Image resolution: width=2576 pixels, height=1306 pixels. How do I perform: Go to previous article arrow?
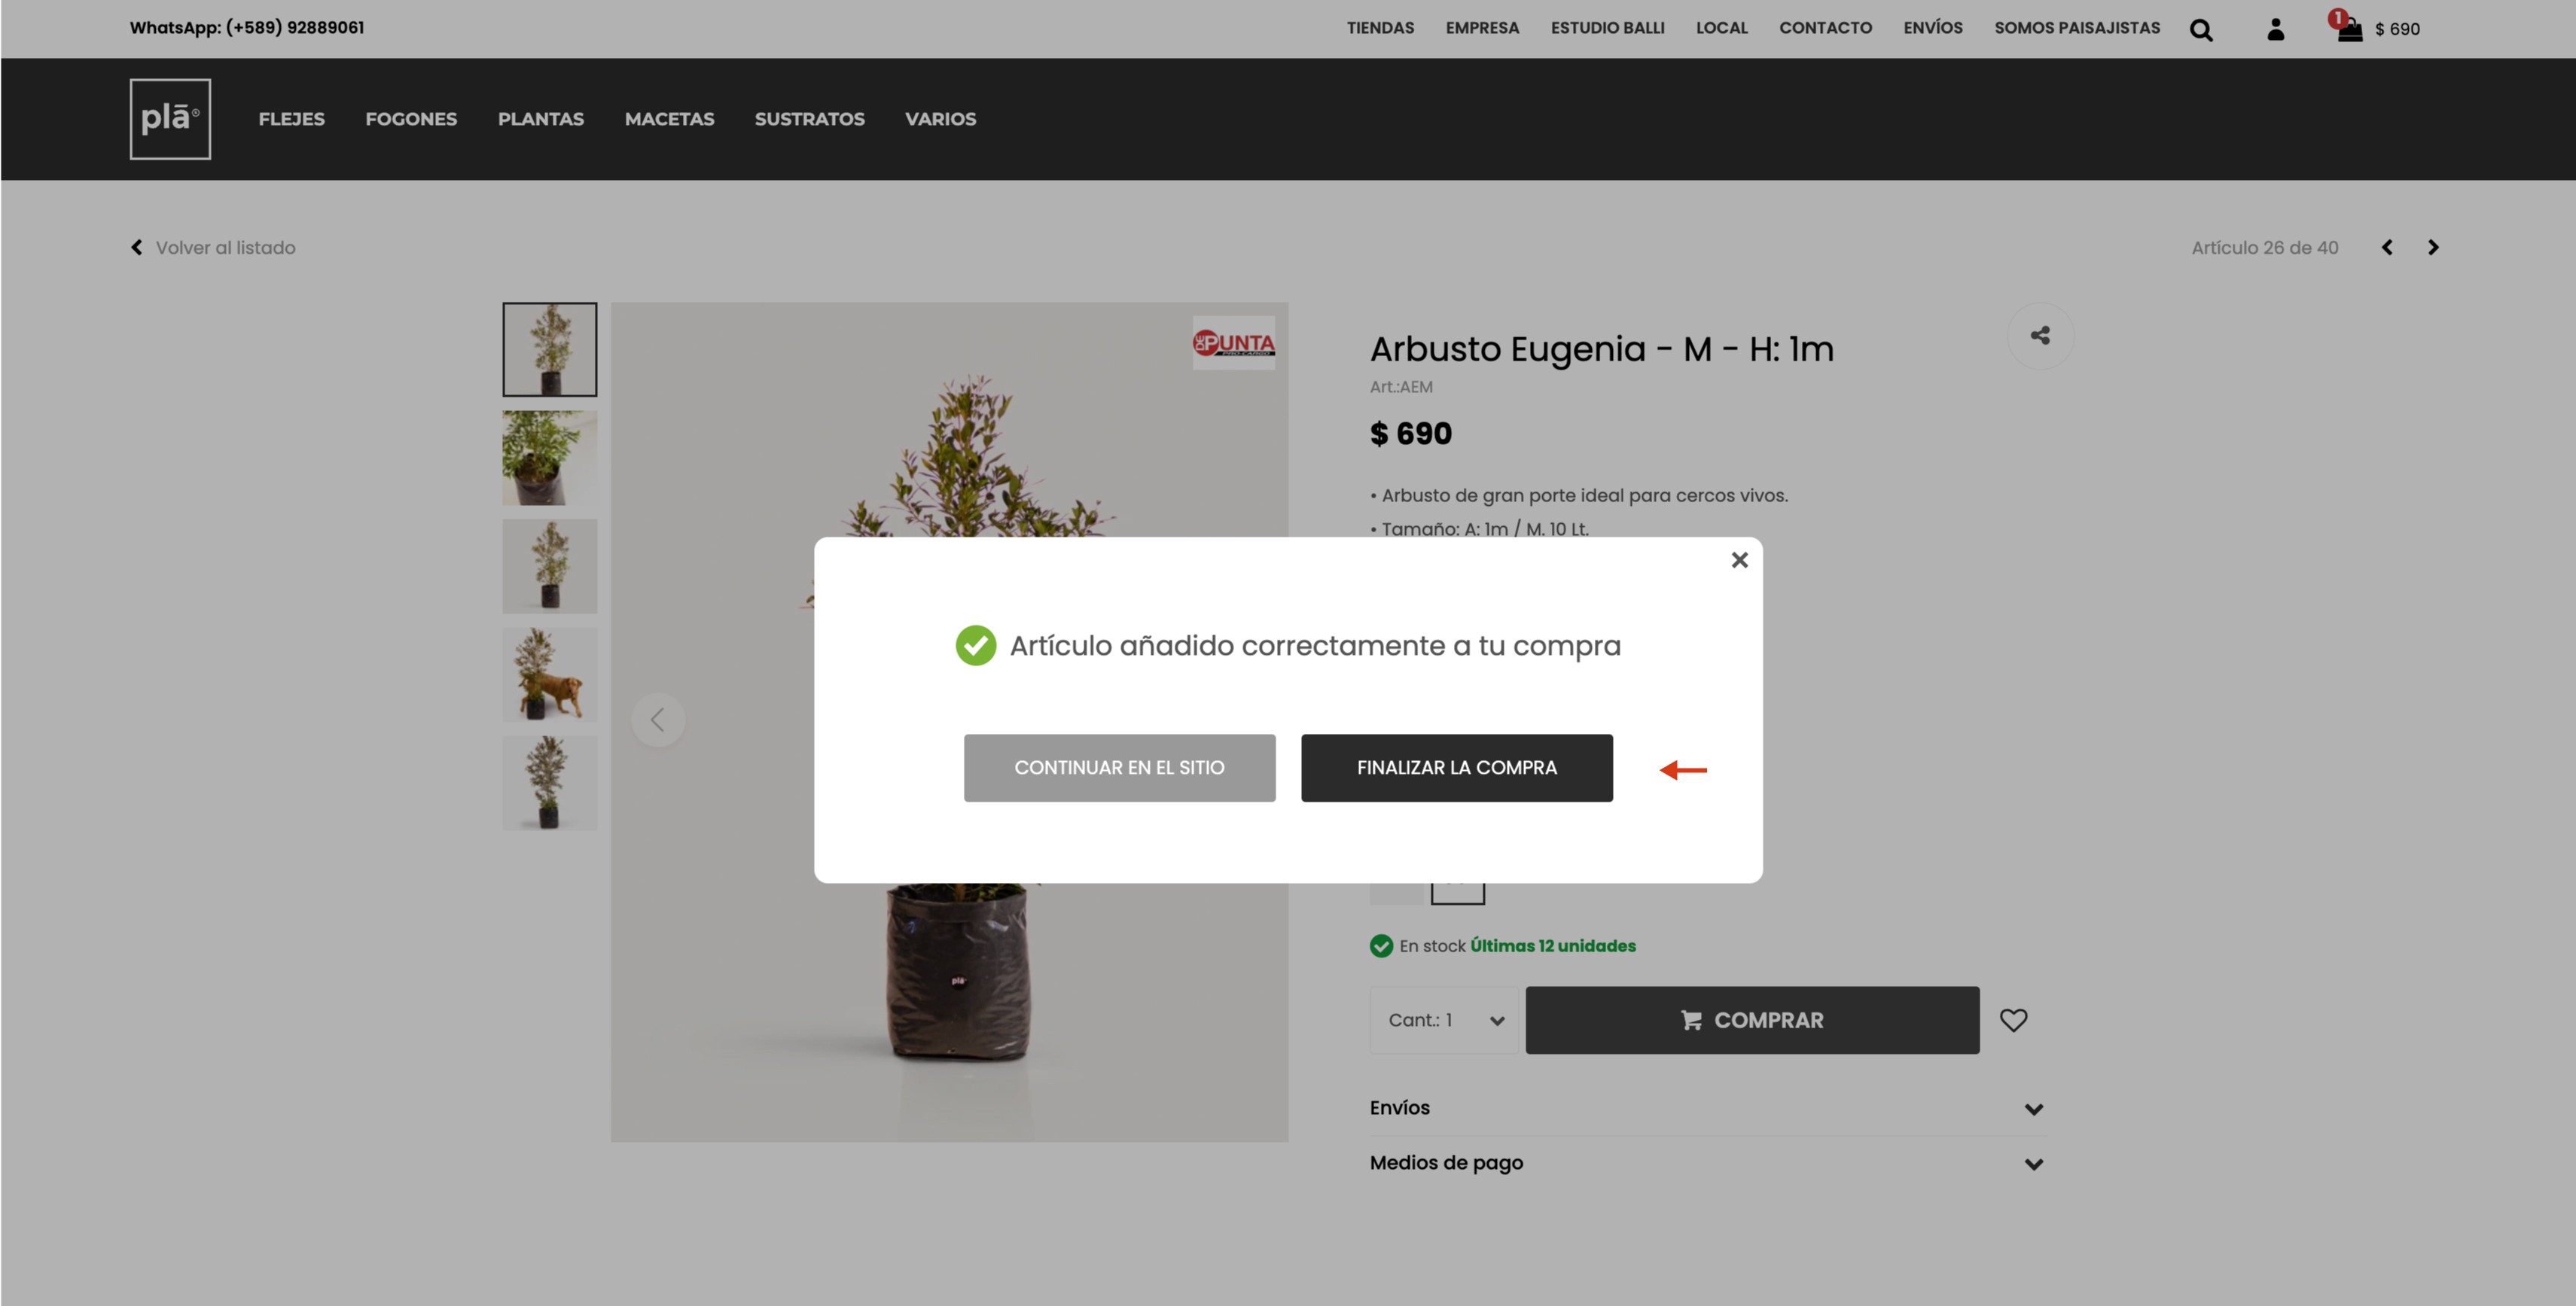(2387, 247)
